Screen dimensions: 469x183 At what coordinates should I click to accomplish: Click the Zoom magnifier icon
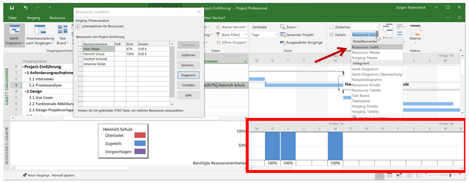pos(283,27)
